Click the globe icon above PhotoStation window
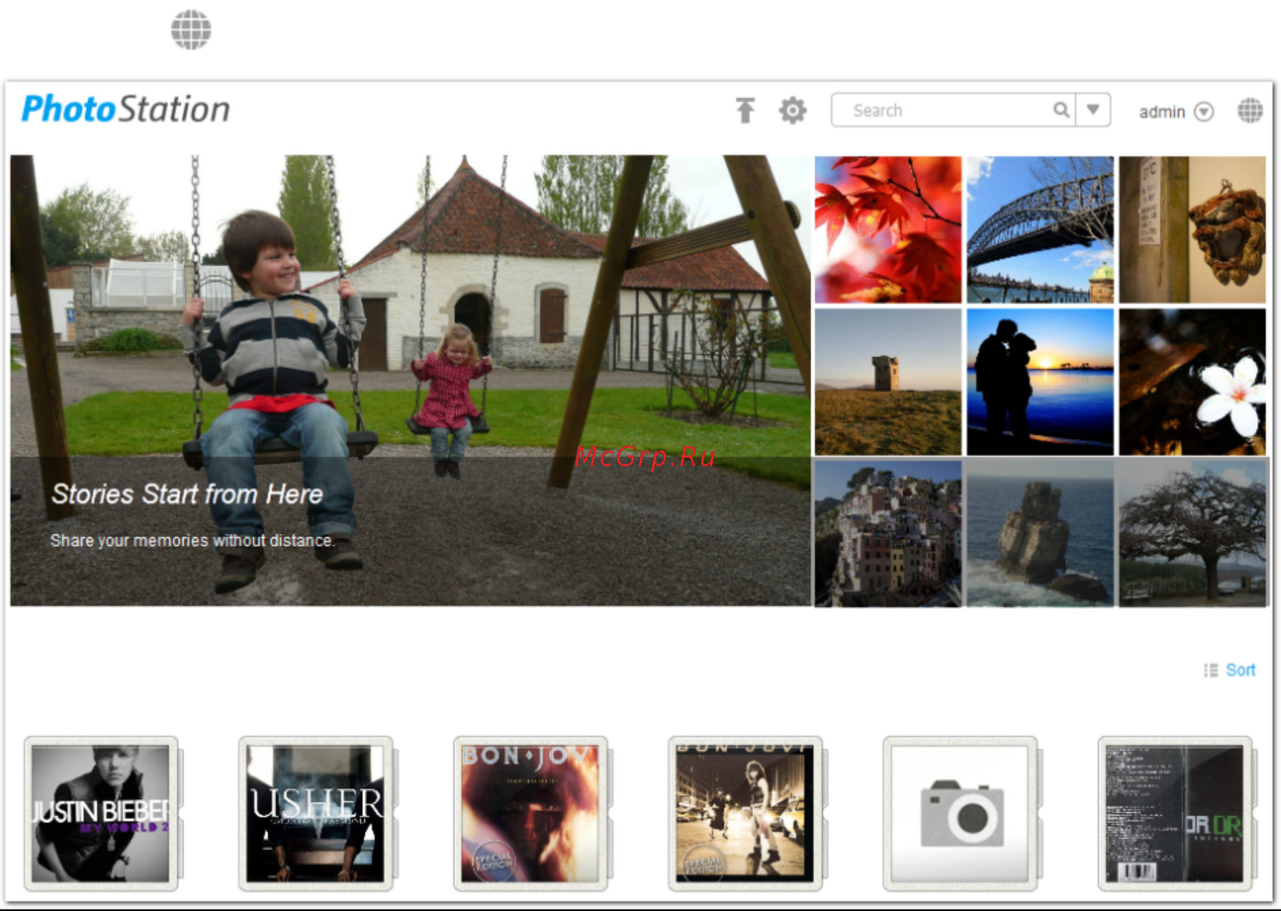 (191, 29)
